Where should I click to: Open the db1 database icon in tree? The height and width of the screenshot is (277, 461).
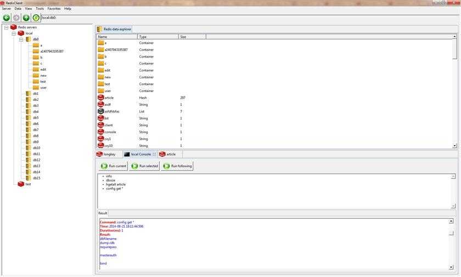tap(28, 93)
